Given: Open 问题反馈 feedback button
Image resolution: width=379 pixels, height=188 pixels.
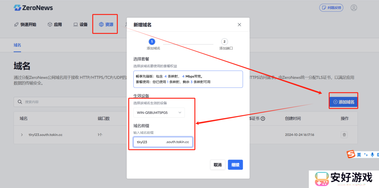Looking at the screenshot, I should pos(331,8).
